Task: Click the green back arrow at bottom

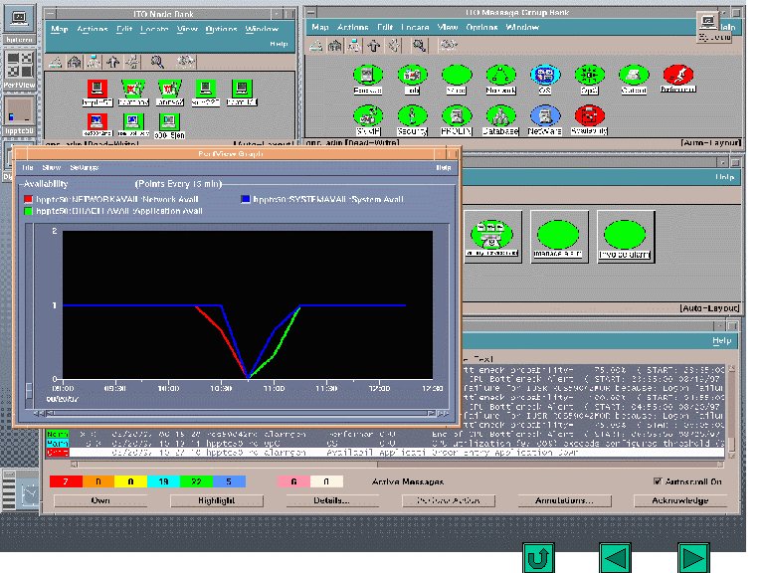Action: pyautogui.click(x=615, y=558)
